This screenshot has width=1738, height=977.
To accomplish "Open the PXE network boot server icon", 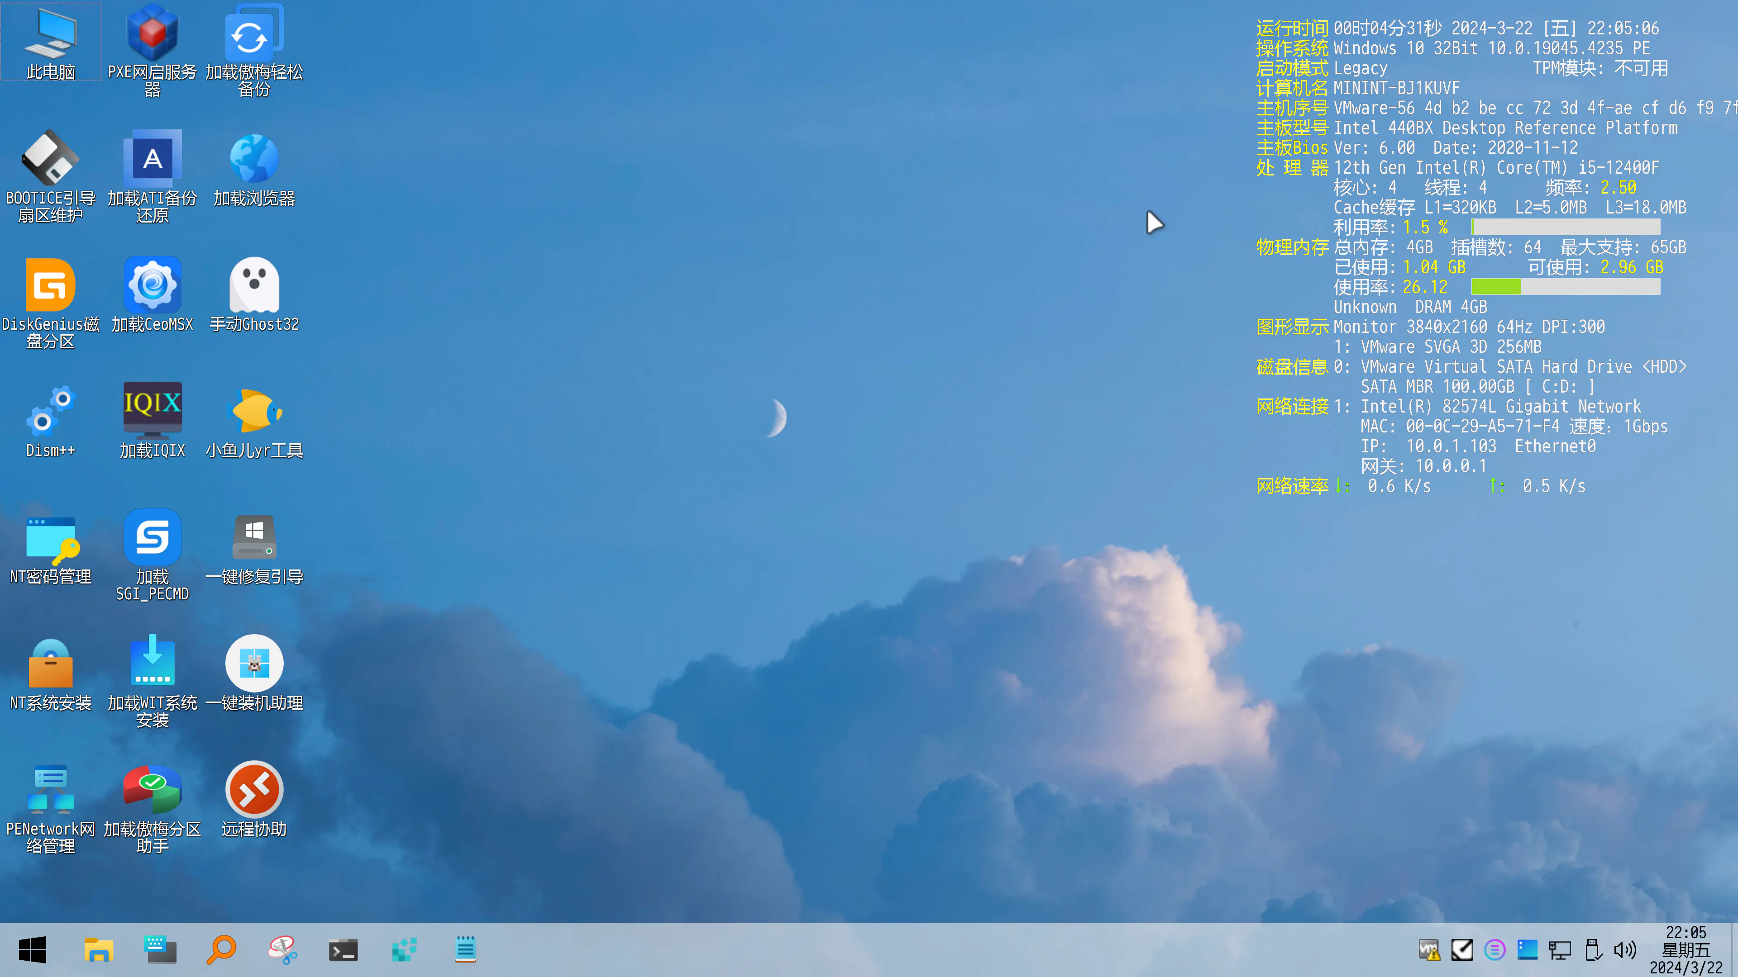I will (x=153, y=34).
